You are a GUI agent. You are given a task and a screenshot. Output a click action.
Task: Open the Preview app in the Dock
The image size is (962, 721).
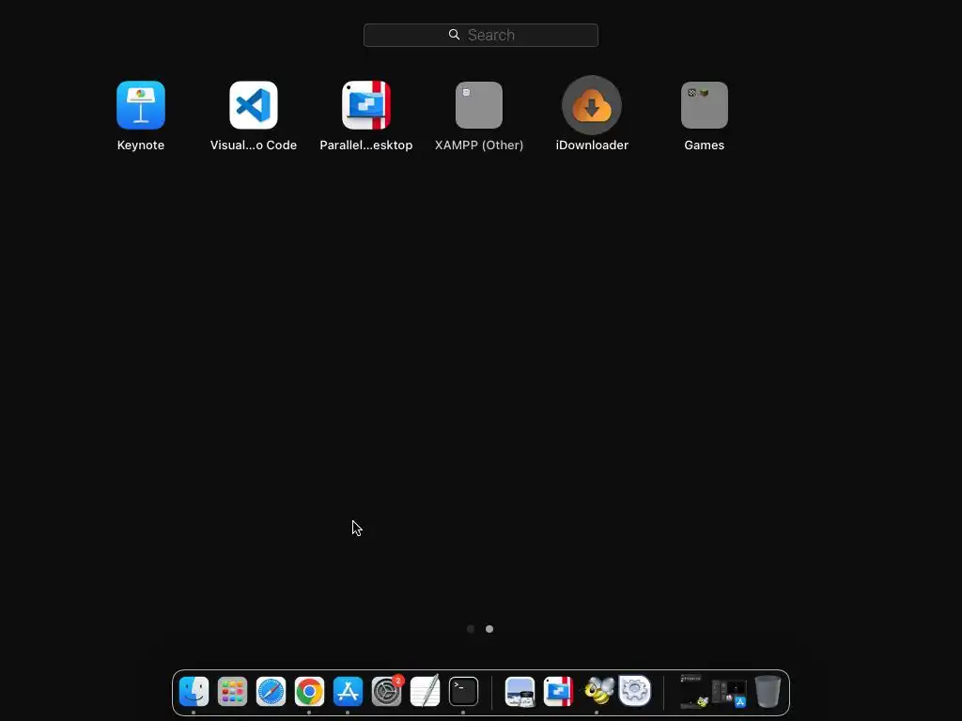click(520, 692)
